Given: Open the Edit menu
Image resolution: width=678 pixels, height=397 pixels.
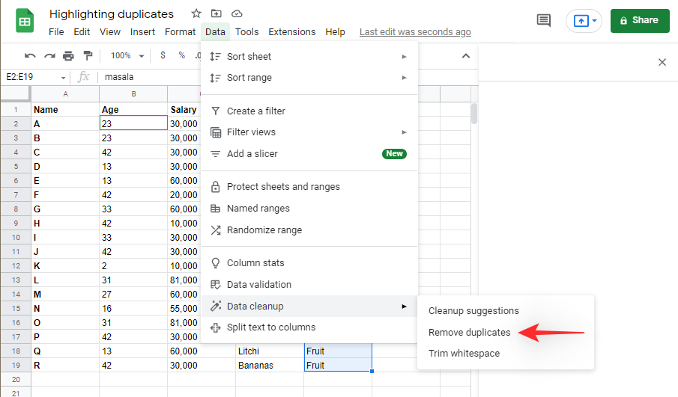Looking at the screenshot, I should point(82,32).
